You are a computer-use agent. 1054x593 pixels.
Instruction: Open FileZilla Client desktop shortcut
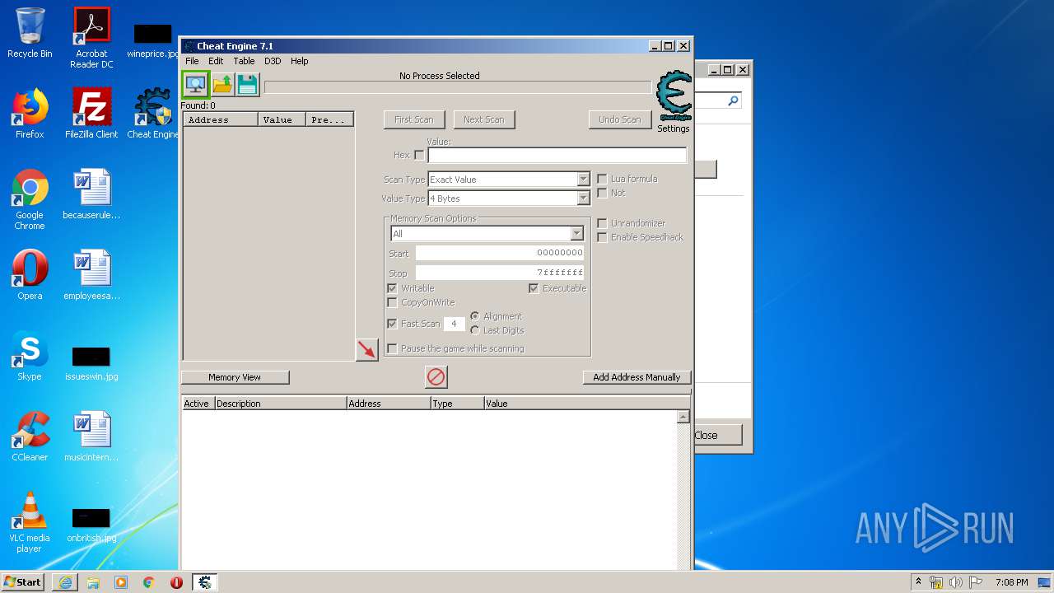tap(91, 114)
